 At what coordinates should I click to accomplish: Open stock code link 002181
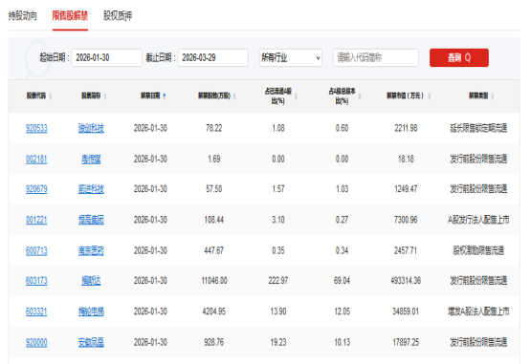click(36, 159)
